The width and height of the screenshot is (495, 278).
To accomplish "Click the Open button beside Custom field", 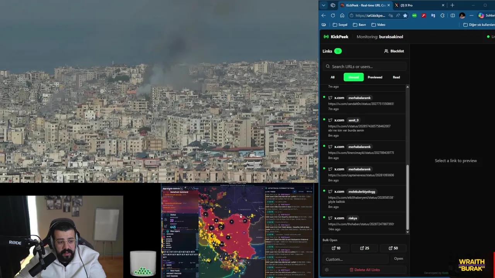I will coord(398,259).
